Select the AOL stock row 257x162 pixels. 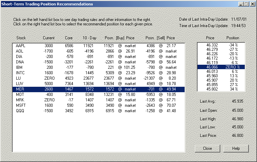99,51
